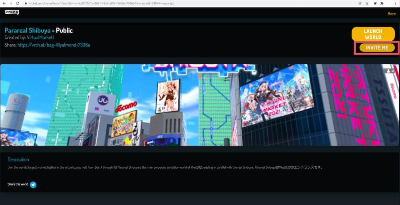Viewport: 400px width, 205px height.
Task: Click the 'Share this world' text
Action: (18, 184)
